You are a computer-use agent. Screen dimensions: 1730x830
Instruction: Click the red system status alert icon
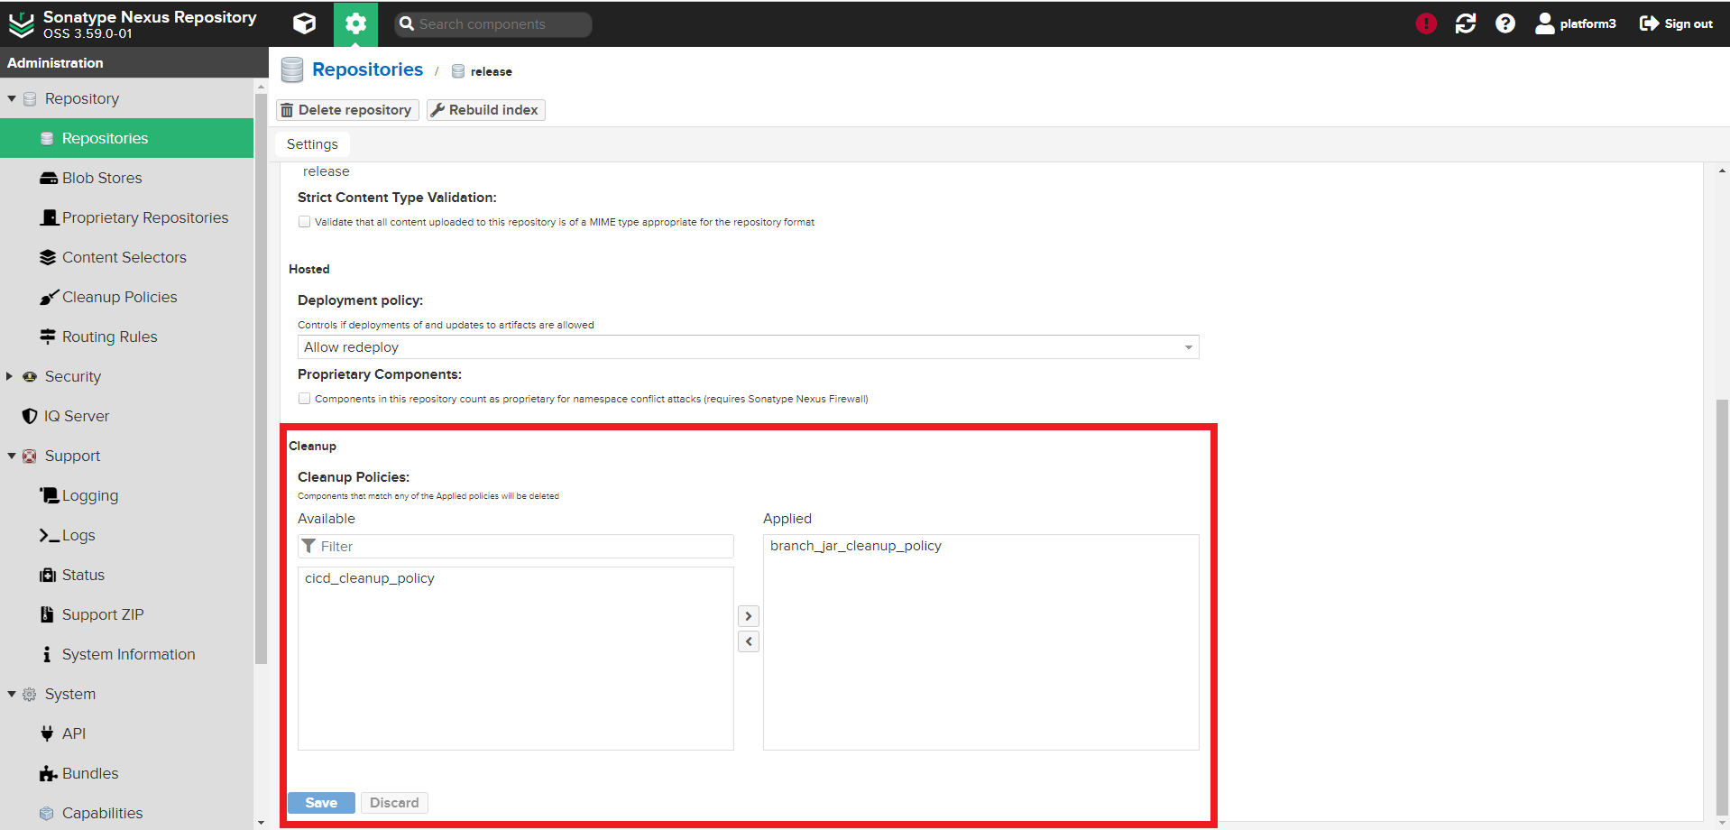tap(1426, 23)
